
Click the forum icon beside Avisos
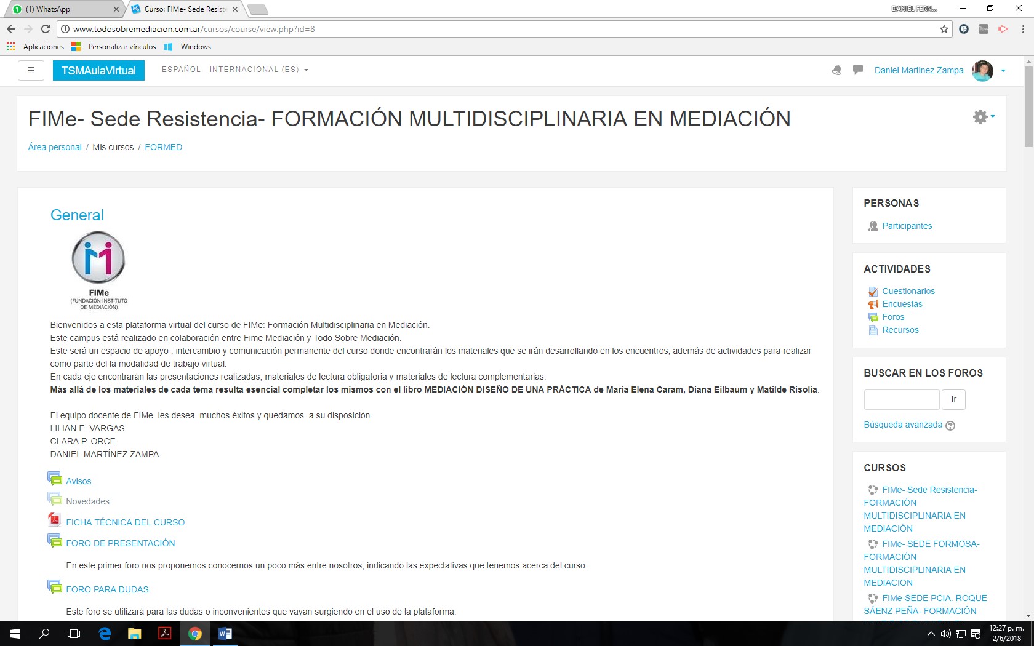(x=55, y=479)
